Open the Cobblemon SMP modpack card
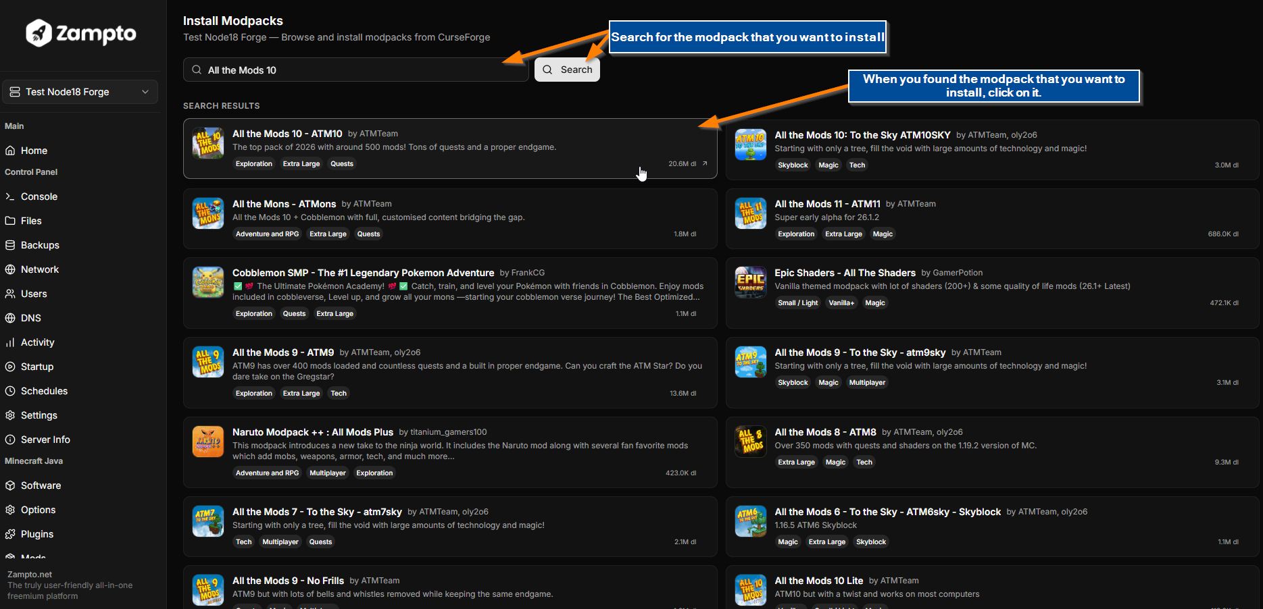This screenshot has width=1263, height=609. tap(450, 293)
